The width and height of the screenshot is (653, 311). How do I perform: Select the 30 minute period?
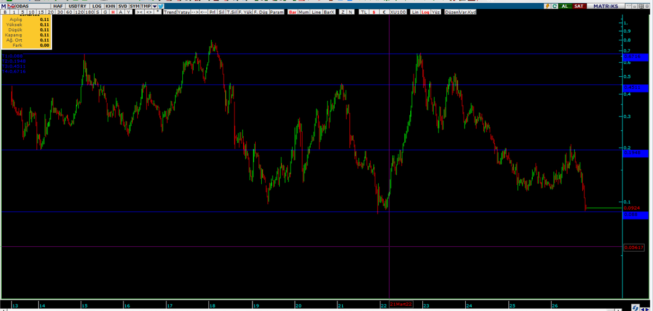click(60, 12)
